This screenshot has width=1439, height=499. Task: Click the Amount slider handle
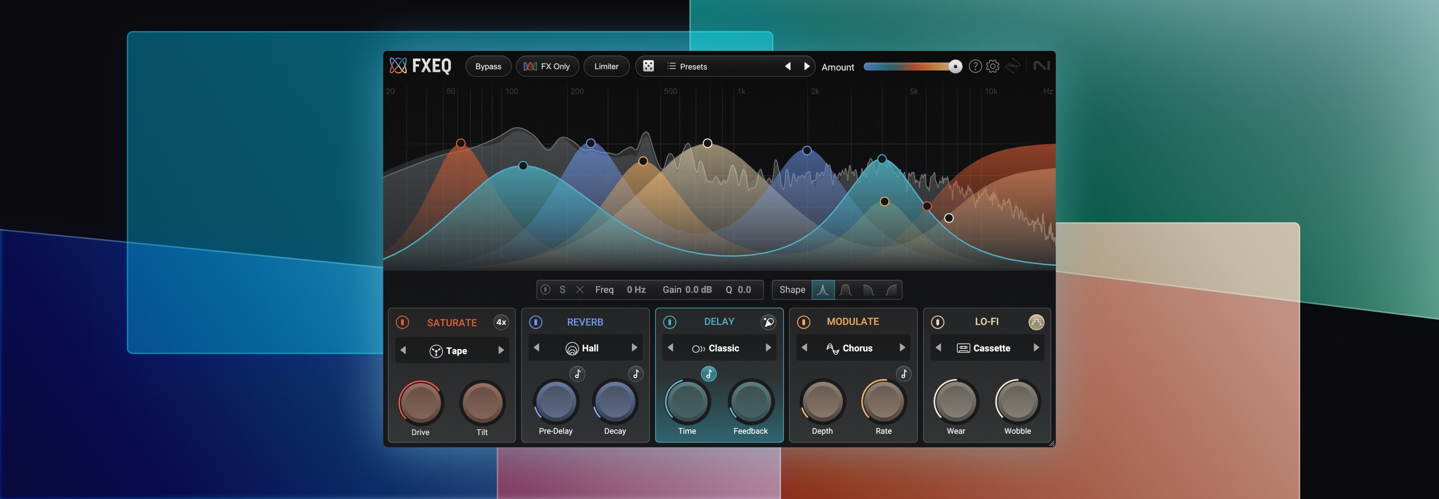955,67
